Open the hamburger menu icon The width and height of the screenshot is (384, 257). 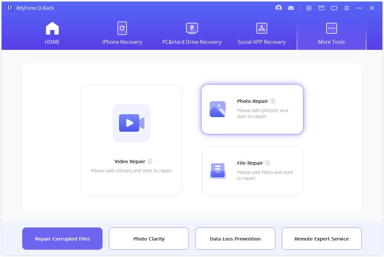[x=347, y=8]
